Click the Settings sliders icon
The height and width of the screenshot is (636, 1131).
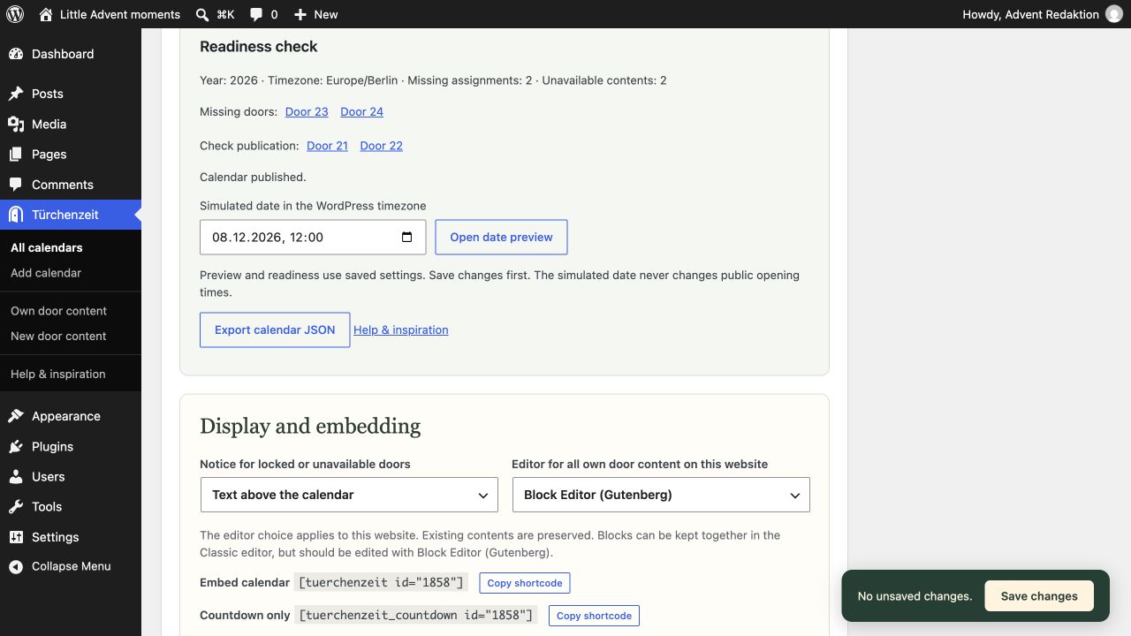pos(16,537)
